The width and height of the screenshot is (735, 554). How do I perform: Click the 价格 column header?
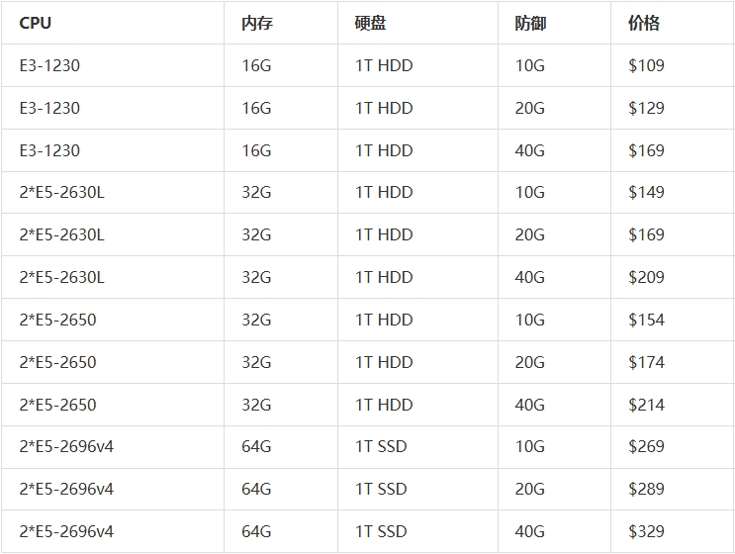point(643,23)
